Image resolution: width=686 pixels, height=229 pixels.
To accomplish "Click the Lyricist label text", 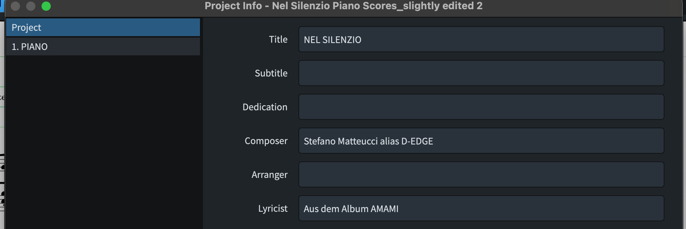I will (273, 209).
